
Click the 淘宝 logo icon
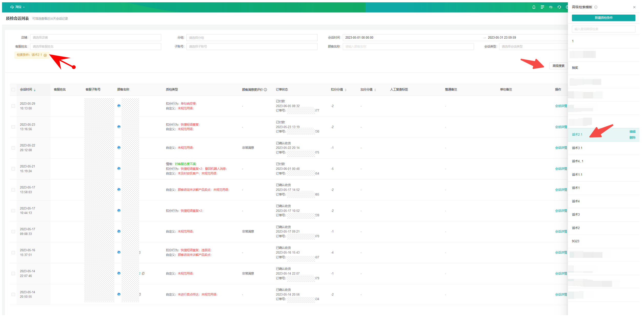(12, 7)
